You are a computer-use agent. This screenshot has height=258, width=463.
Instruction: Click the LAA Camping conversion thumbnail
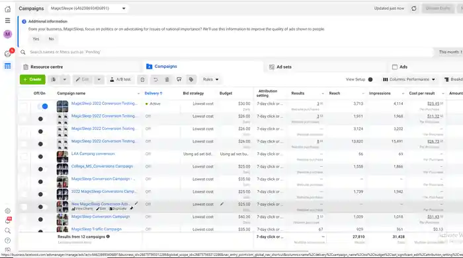[62, 156]
